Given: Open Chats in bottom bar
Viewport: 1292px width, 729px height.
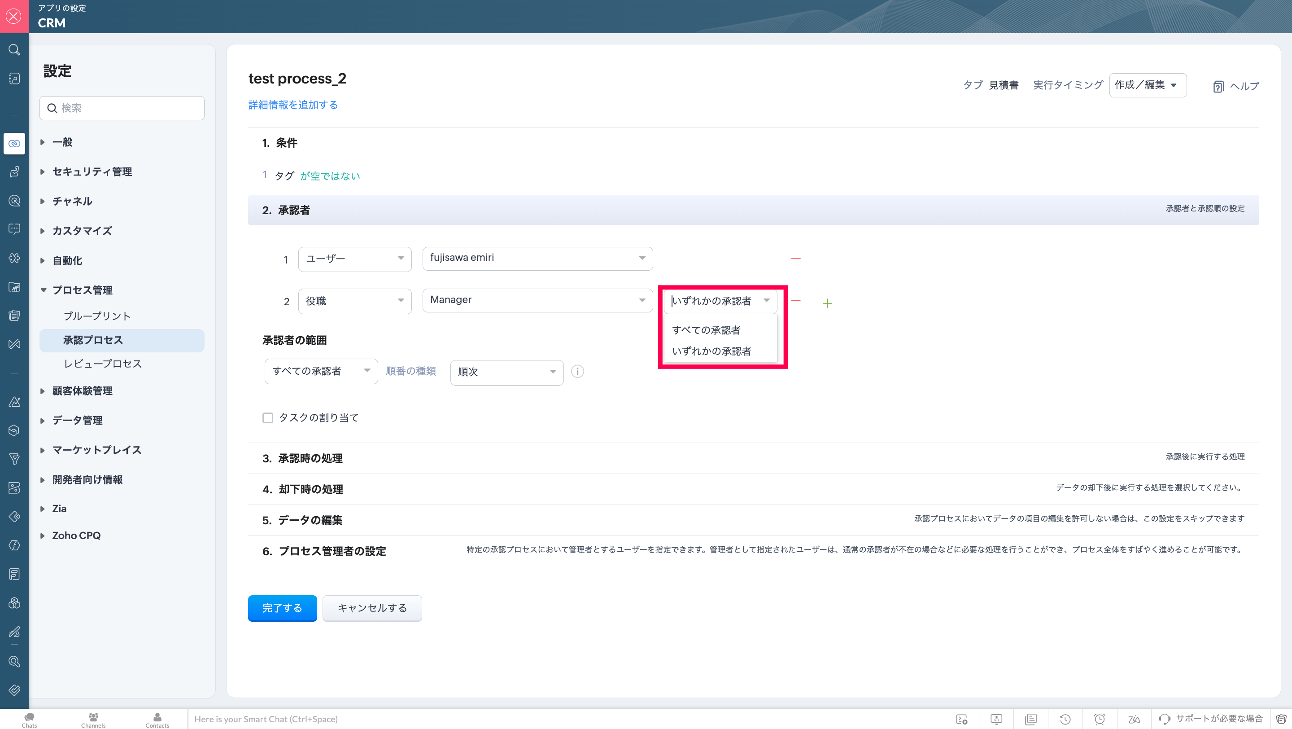Looking at the screenshot, I should [29, 720].
